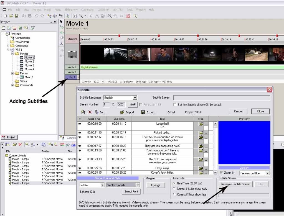Open the Tools menu
284x216 pixels.
(130, 10)
